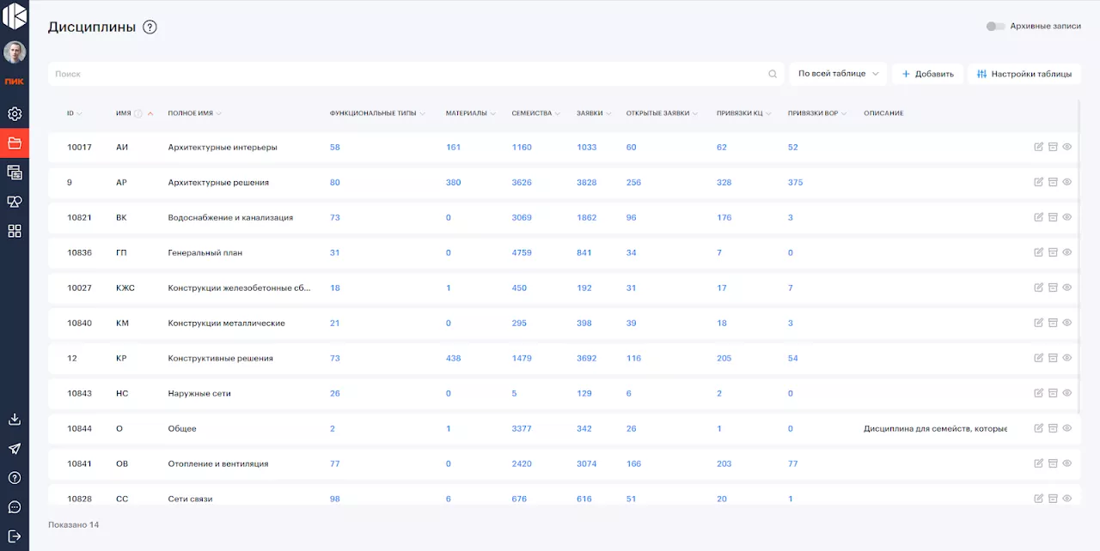This screenshot has width=1100, height=551.
Task: Archive the ВК discipline row
Action: [x=1053, y=217]
